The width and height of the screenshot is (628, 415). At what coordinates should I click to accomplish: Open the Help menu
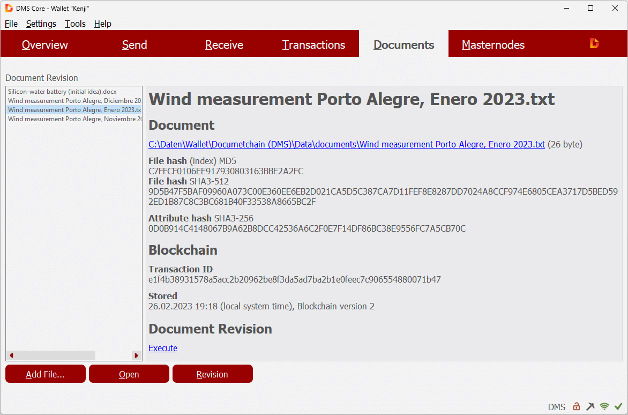(x=102, y=24)
